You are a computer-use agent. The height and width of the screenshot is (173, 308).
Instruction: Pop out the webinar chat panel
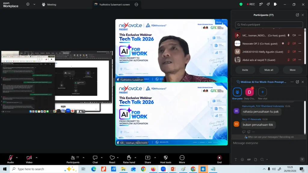click(x=297, y=82)
